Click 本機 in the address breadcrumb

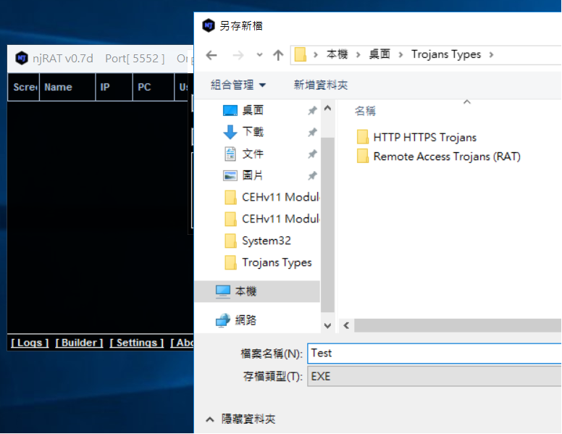coord(337,54)
